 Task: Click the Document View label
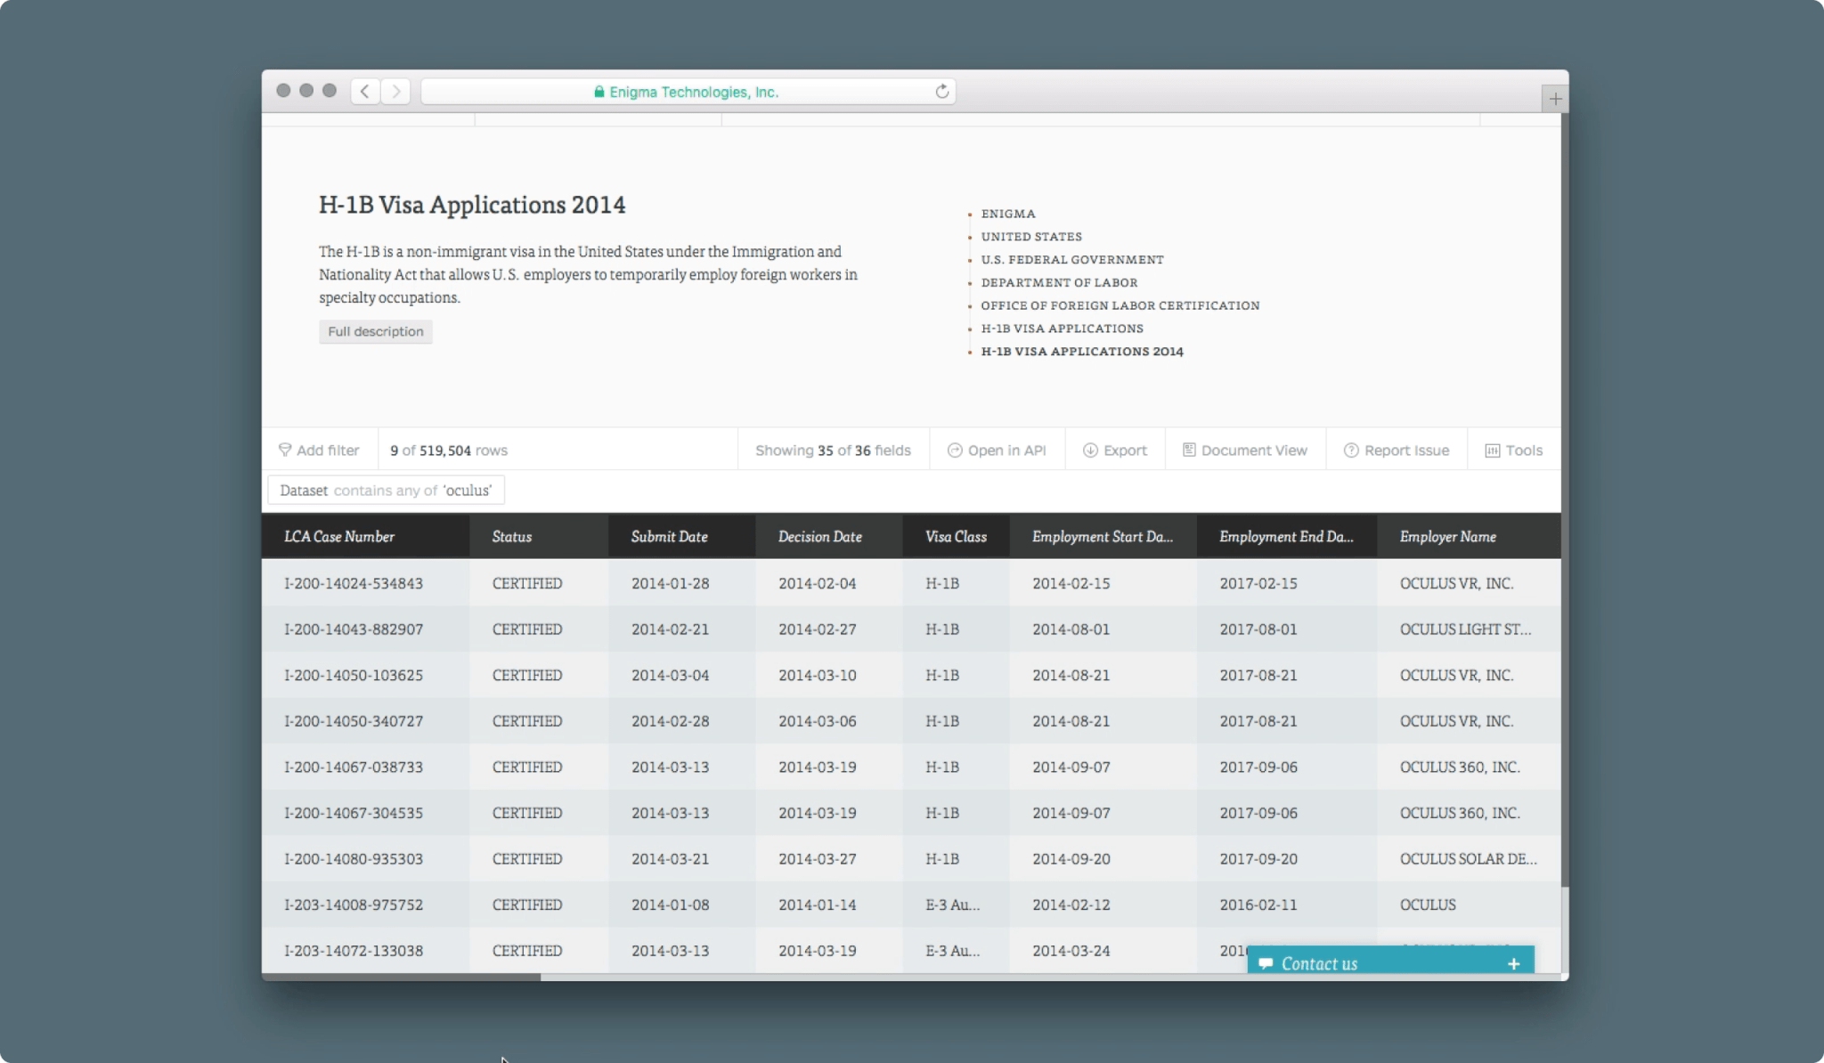tap(1254, 450)
